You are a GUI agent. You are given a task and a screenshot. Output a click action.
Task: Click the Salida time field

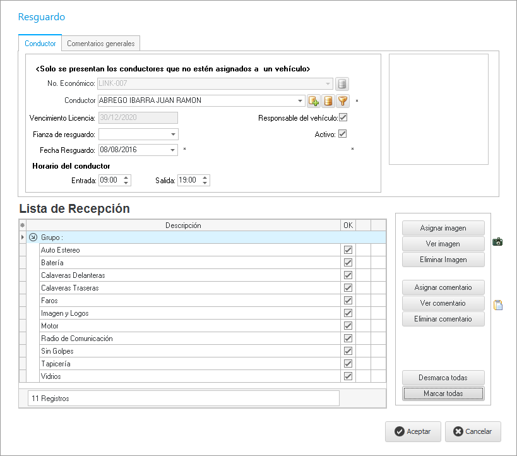point(189,181)
